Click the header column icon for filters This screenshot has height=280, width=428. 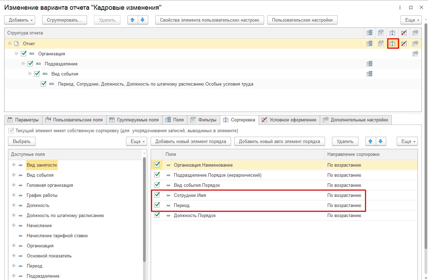(381, 33)
